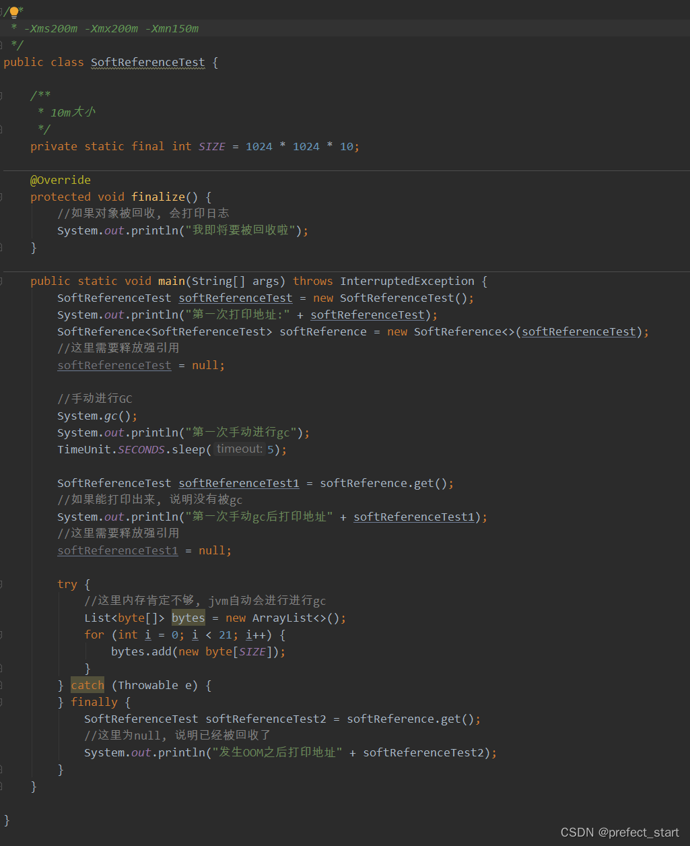Click softReferenceTest1 in the "= null" assignment
The width and height of the screenshot is (690, 846).
(118, 550)
